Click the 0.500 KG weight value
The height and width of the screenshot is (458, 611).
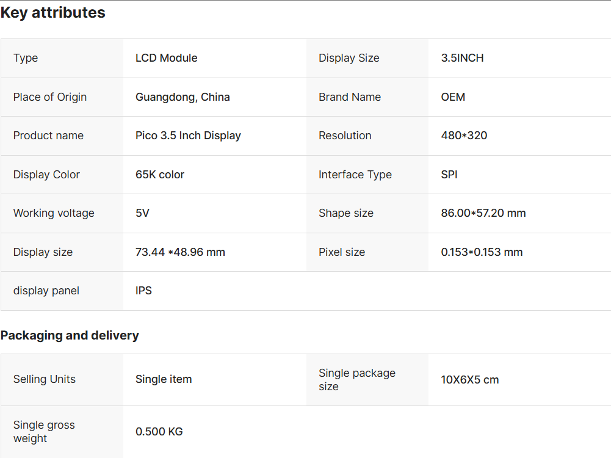(x=159, y=432)
